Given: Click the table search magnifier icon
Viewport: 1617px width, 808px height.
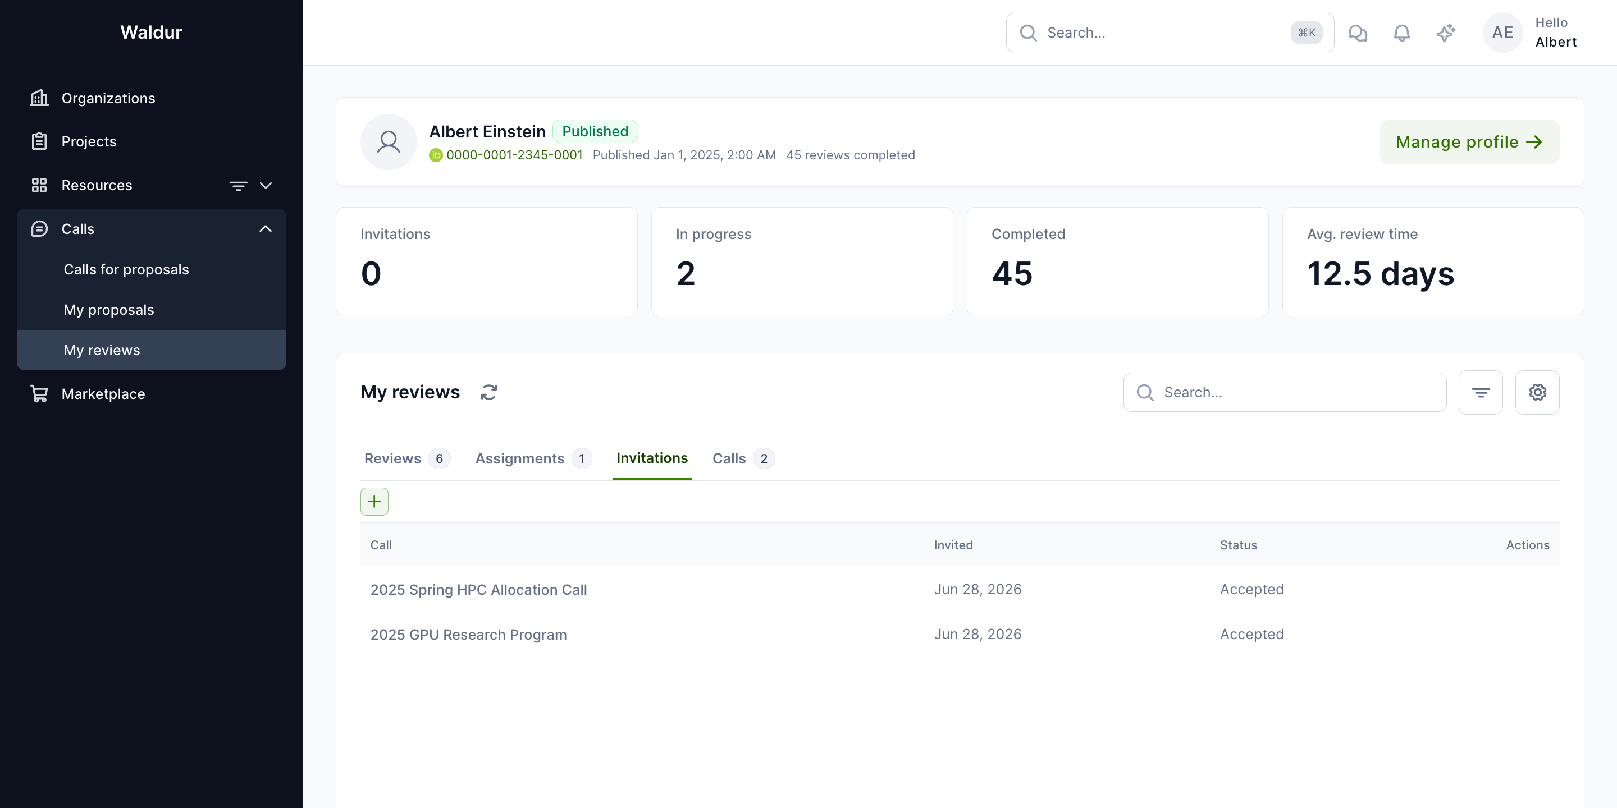Looking at the screenshot, I should pos(1145,392).
